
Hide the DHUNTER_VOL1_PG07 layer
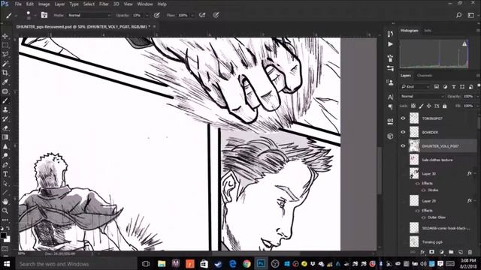point(403,146)
